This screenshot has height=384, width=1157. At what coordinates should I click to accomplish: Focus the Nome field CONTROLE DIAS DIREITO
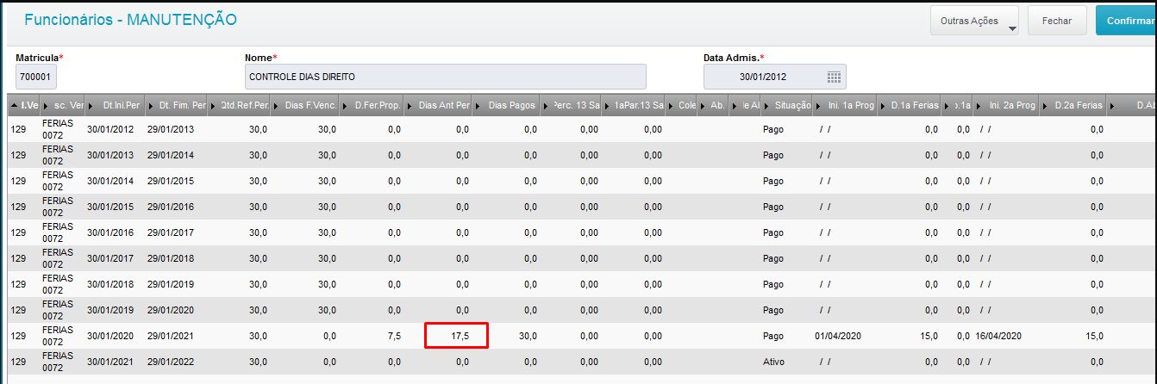(x=445, y=77)
